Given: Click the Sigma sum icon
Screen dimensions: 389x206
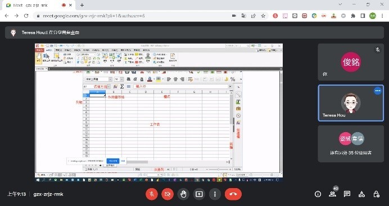Looking at the screenshot, I should point(122,86).
